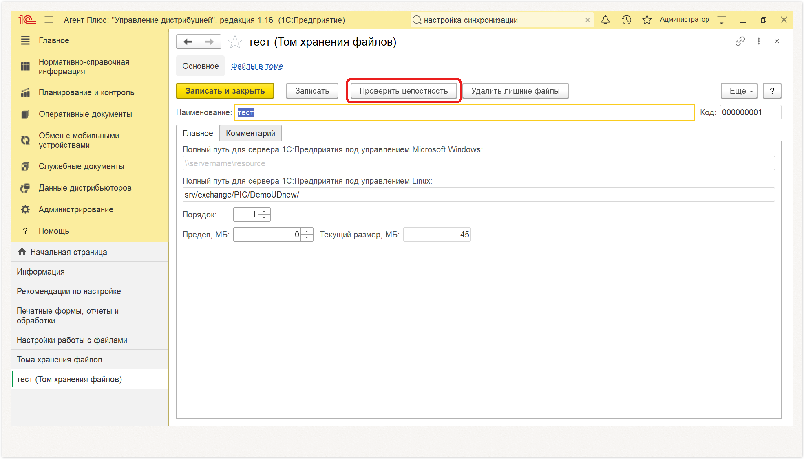
Task: Open Обмен с мобильными устройствами section
Action: tap(90, 140)
